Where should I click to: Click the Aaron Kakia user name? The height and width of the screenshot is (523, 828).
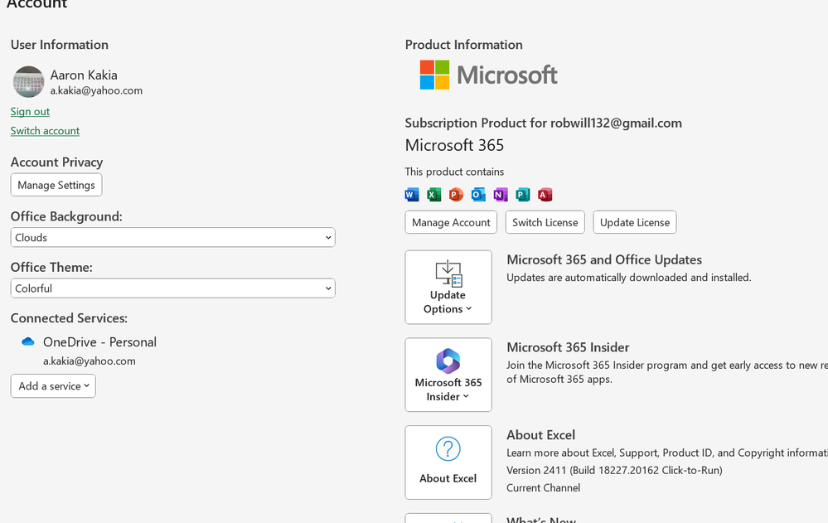tap(84, 75)
